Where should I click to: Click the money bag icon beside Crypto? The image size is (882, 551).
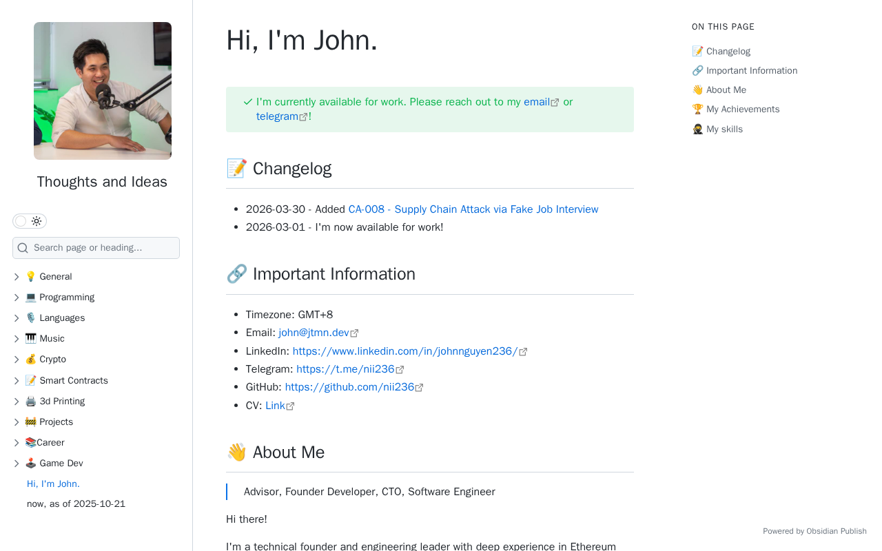click(30, 360)
